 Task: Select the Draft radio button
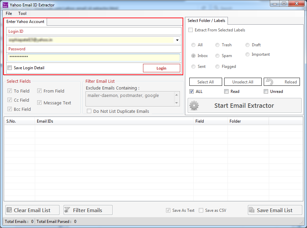coord(247,45)
